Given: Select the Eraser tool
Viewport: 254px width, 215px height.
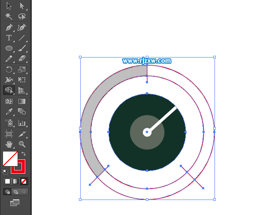Looking at the screenshot, I should [x=22, y=58].
